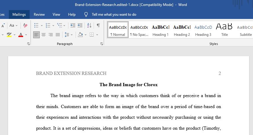Screen dimensions: 253x135
Task: Click the heading The Brand Image for Clorox
Action: pyautogui.click(x=129, y=85)
